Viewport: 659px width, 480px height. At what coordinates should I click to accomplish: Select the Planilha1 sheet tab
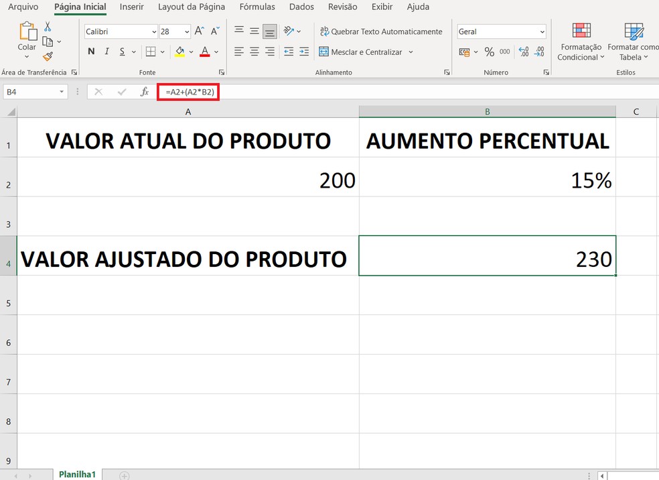(77, 474)
